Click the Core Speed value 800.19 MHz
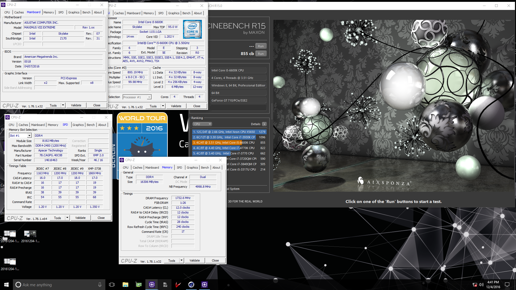Viewport: 516px width, 290px height. [135, 72]
